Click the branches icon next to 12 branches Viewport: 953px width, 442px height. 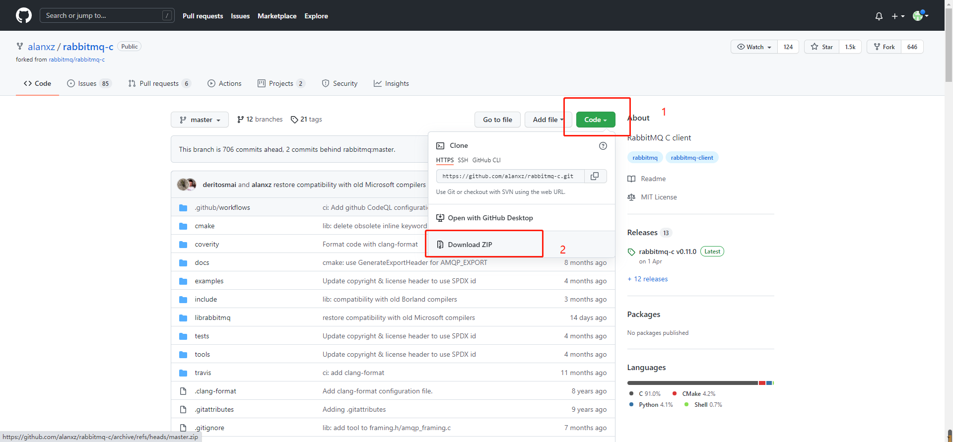[x=241, y=120]
